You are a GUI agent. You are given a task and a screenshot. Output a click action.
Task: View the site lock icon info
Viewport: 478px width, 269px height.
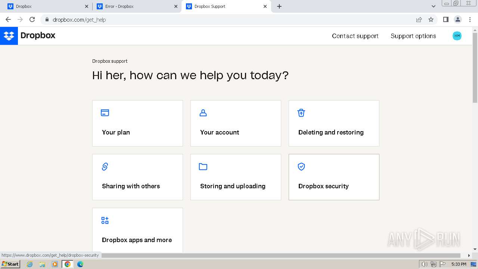(x=47, y=19)
